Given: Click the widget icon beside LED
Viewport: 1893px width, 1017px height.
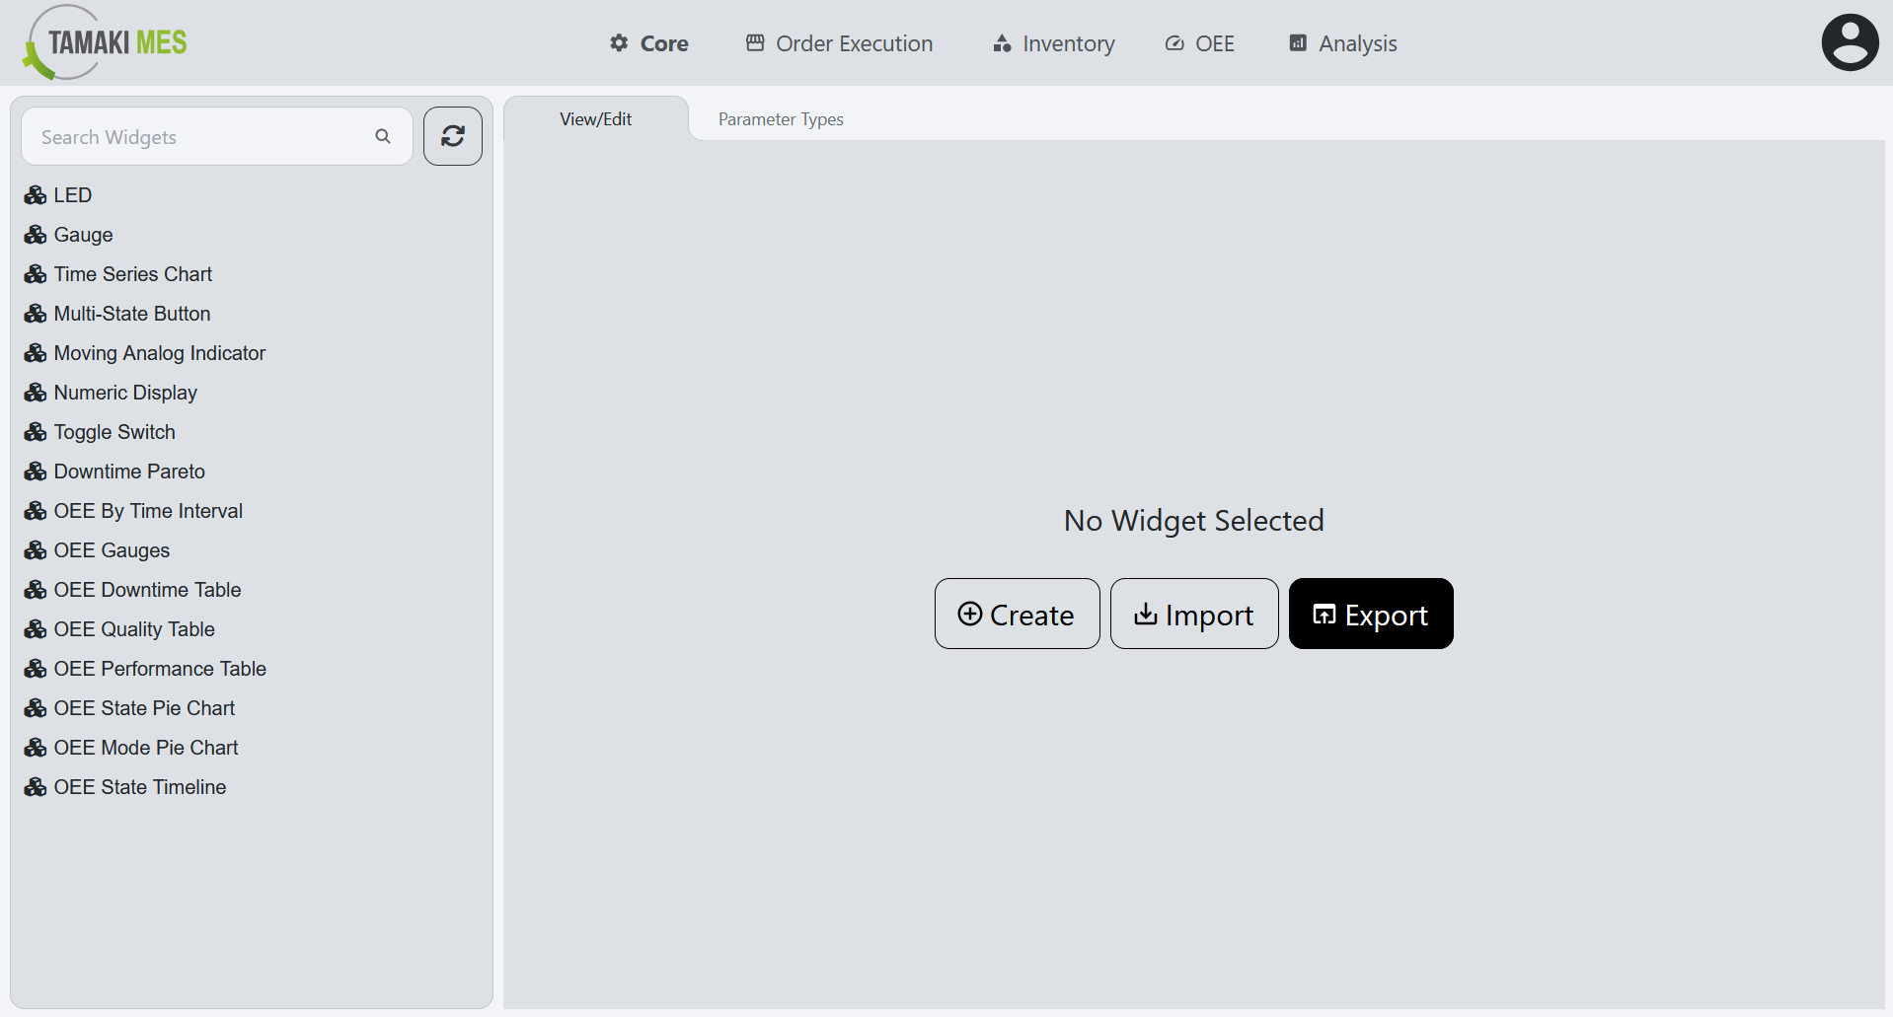Looking at the screenshot, I should [36, 194].
